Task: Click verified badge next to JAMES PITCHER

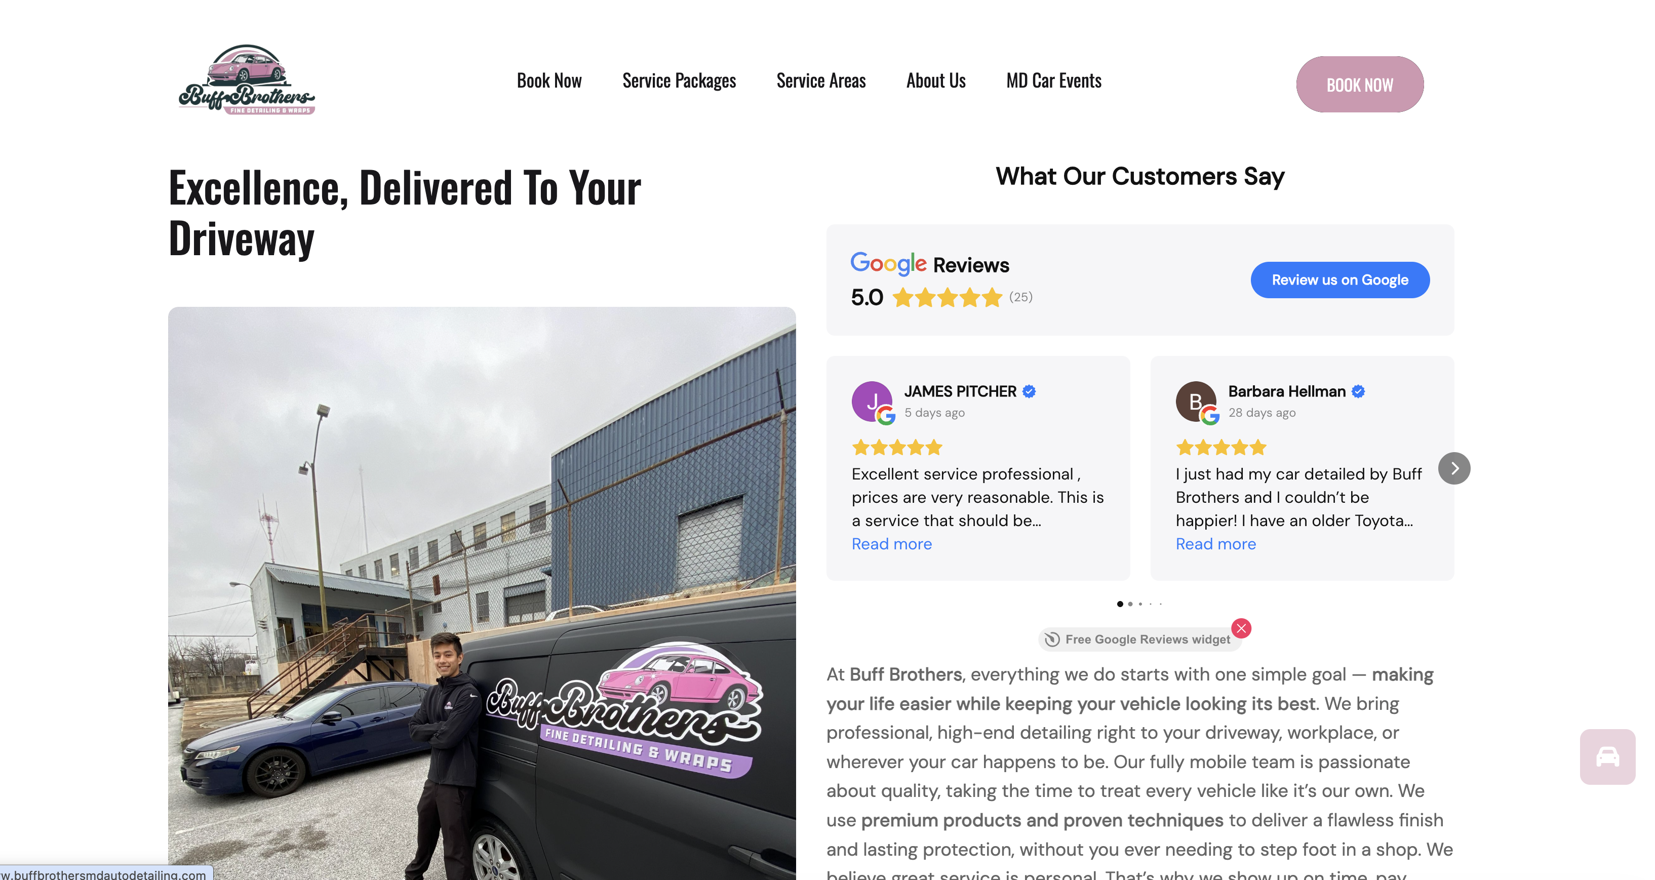Action: (x=1029, y=392)
